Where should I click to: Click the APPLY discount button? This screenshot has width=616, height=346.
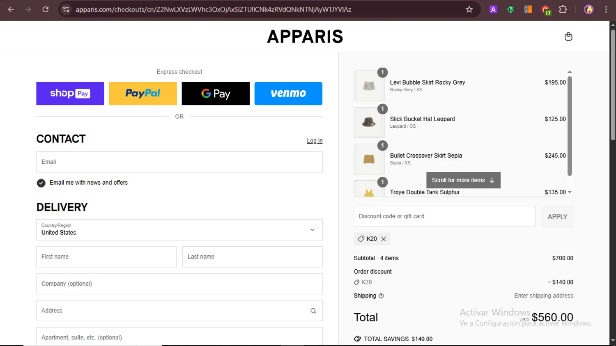(x=557, y=217)
